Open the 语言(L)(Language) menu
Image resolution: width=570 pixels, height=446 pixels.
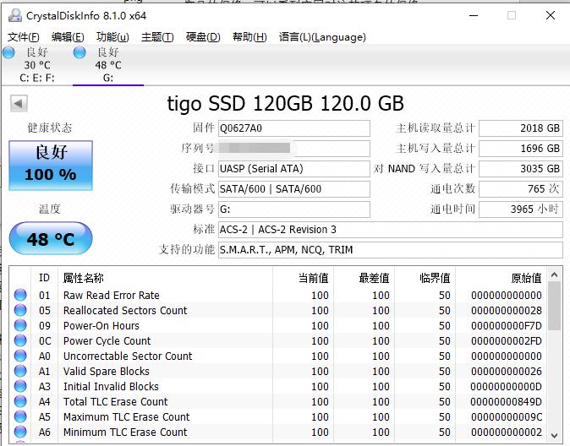pyautogui.click(x=322, y=37)
